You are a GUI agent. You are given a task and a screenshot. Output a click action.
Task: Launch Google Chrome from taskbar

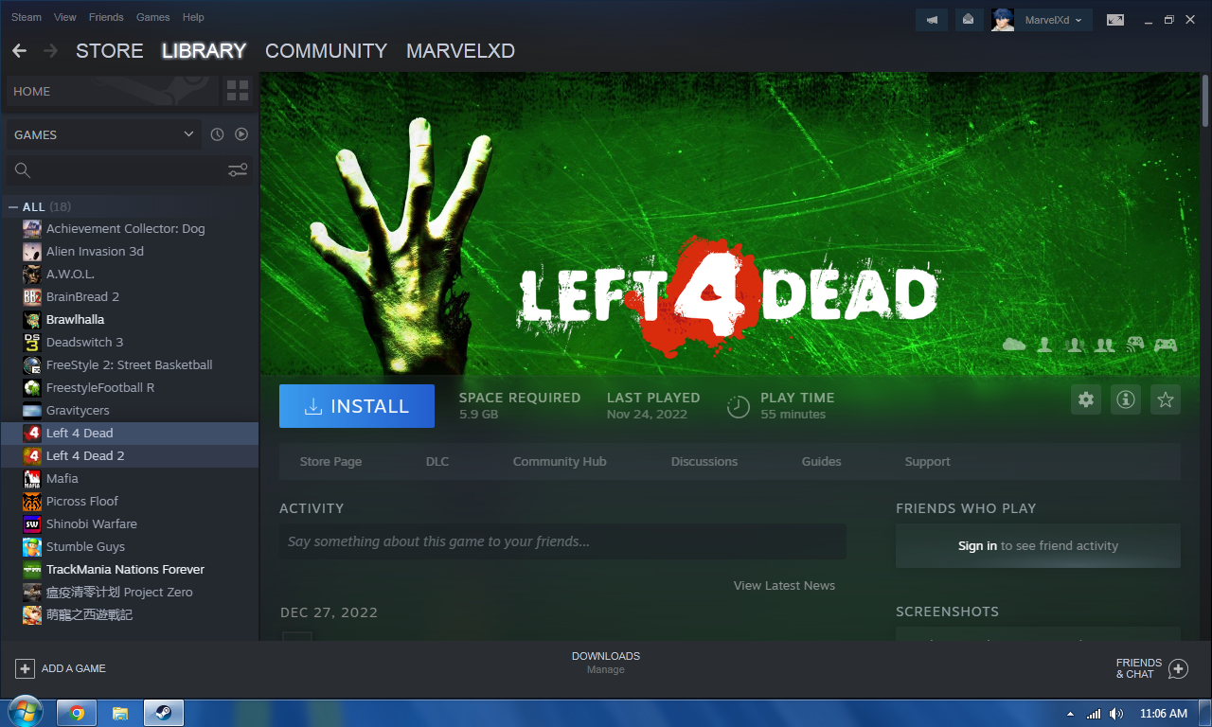[x=77, y=713]
